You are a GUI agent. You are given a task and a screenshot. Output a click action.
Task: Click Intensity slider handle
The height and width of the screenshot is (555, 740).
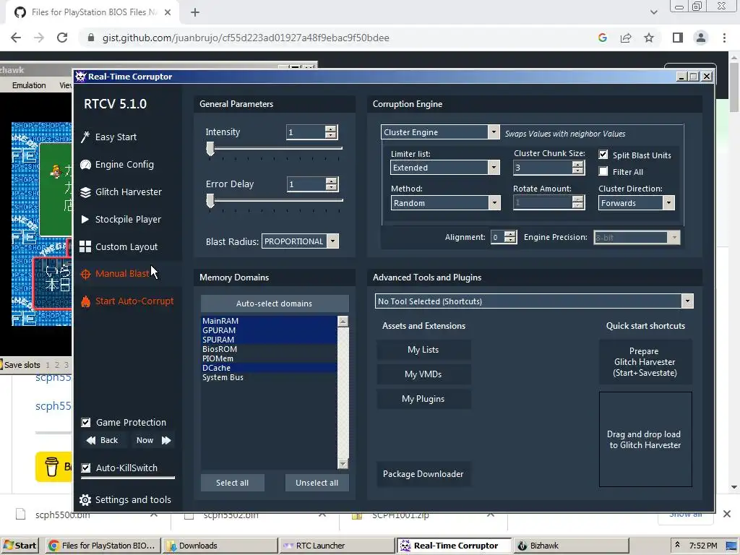point(210,149)
